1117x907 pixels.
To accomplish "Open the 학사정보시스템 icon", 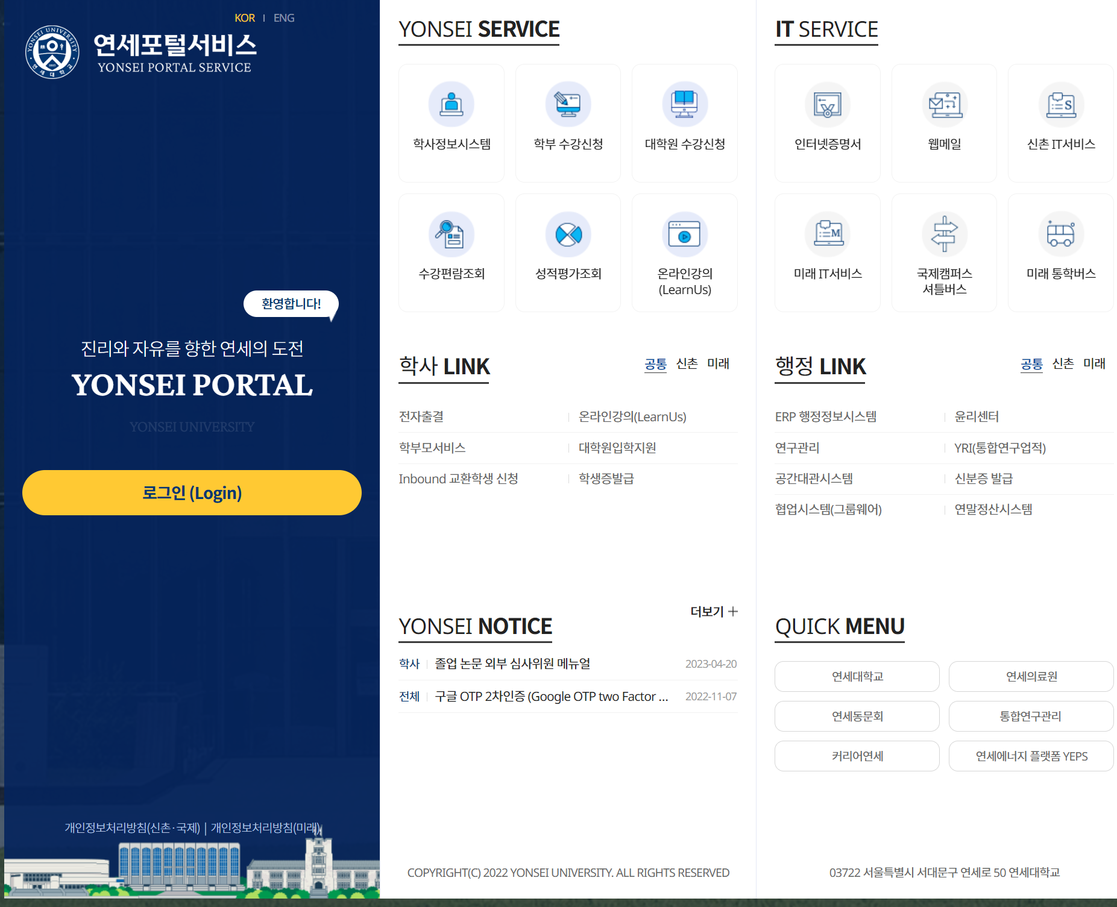I will point(451,104).
